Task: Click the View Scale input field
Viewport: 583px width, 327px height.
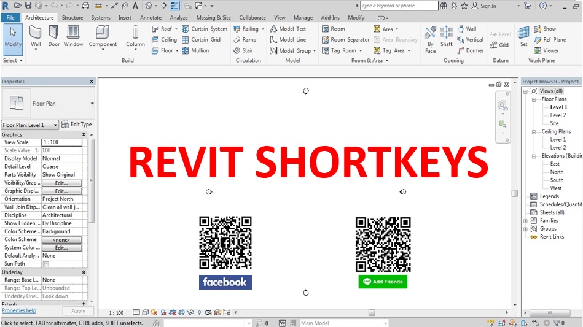Action: click(x=61, y=142)
